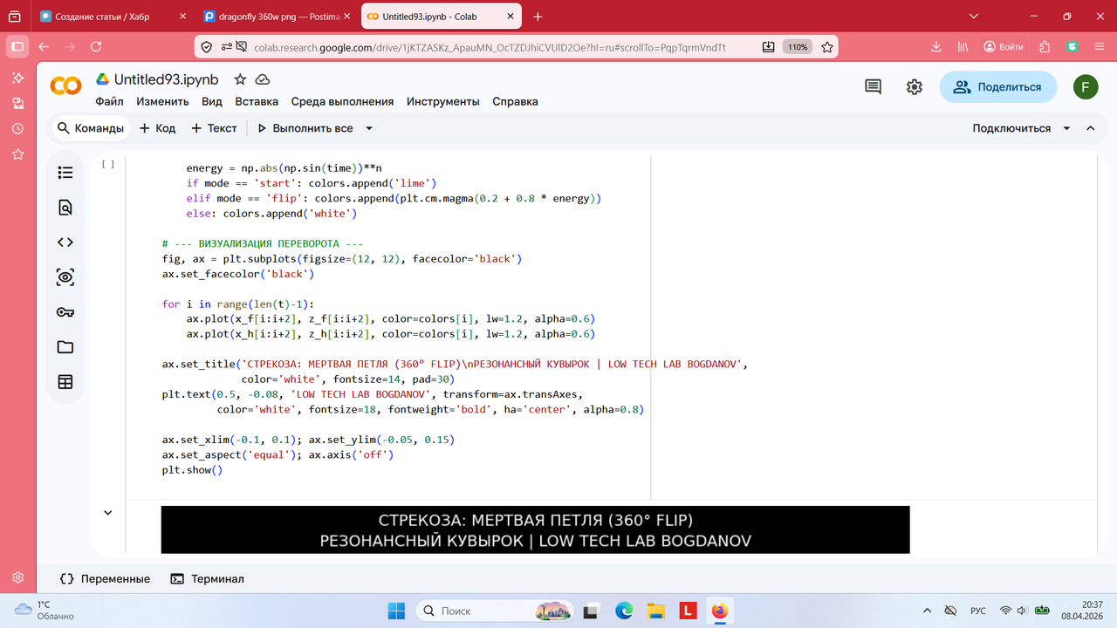Viewport: 1117px width, 628px height.
Task: Open the Files folder icon in sidebar
Action: click(65, 347)
